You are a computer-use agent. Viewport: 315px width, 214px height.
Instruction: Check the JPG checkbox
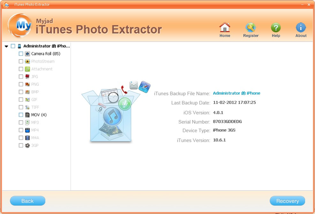(x=21, y=77)
